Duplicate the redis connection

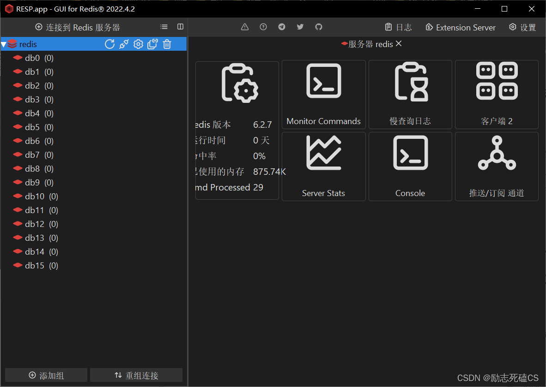click(152, 44)
